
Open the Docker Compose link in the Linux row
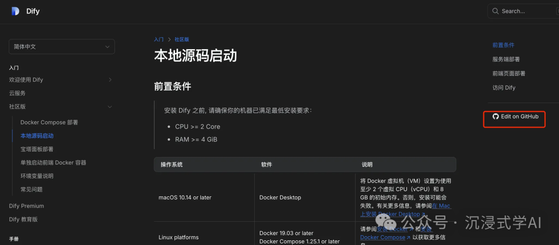point(386,237)
